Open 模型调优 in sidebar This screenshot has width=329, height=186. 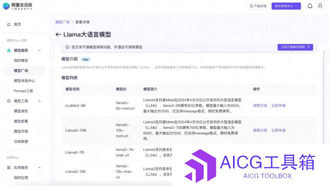point(21,111)
